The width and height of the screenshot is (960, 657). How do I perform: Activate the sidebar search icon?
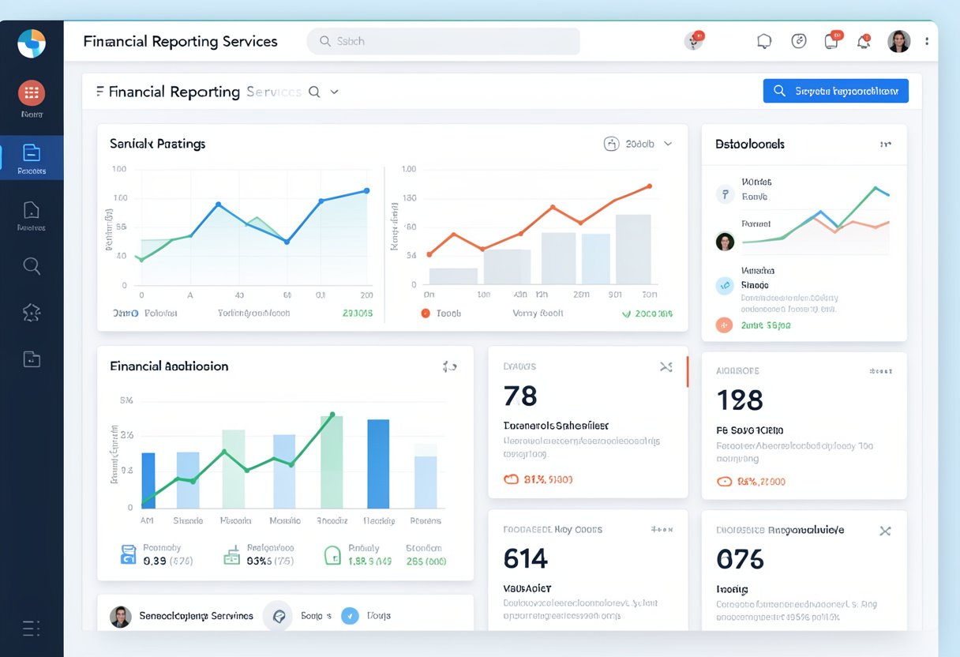[32, 266]
